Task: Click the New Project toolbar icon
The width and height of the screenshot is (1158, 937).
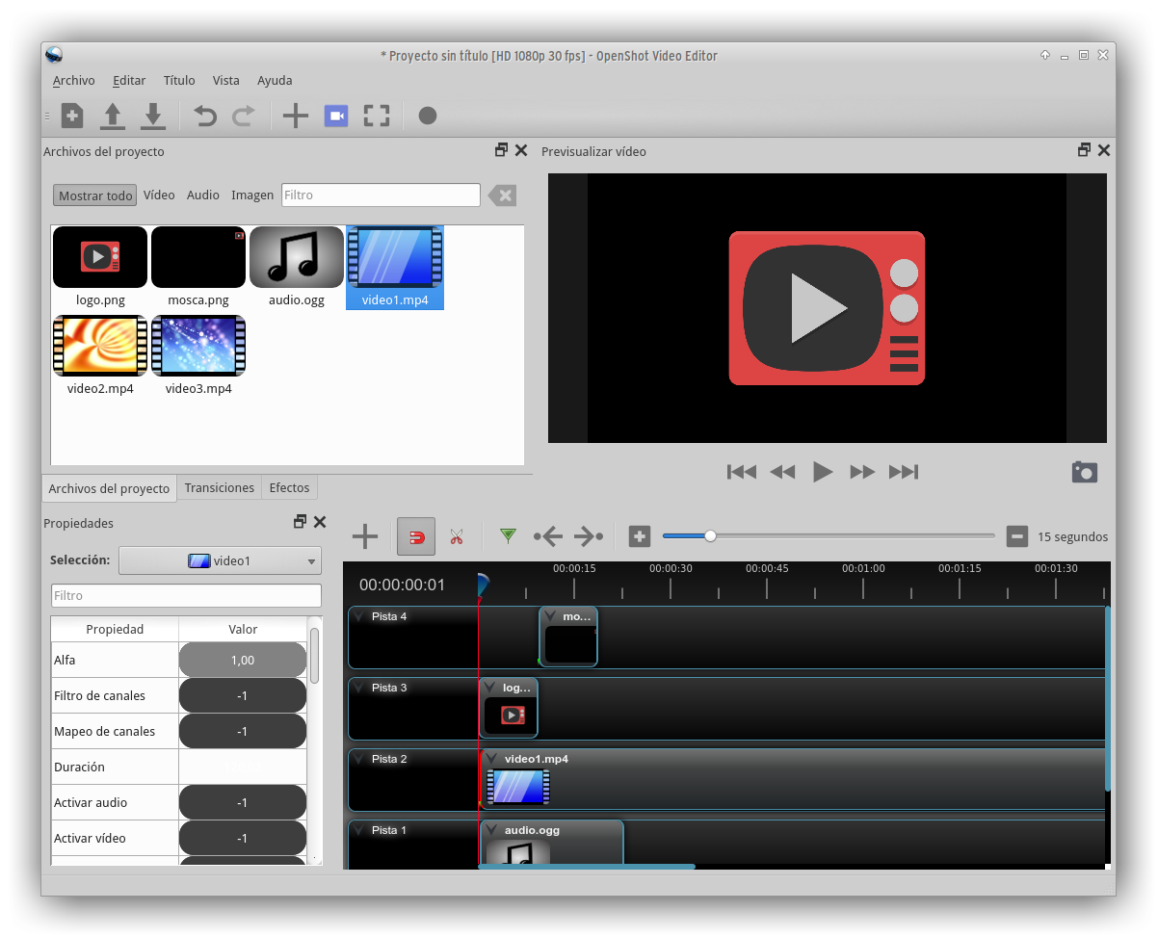Action: (x=72, y=116)
